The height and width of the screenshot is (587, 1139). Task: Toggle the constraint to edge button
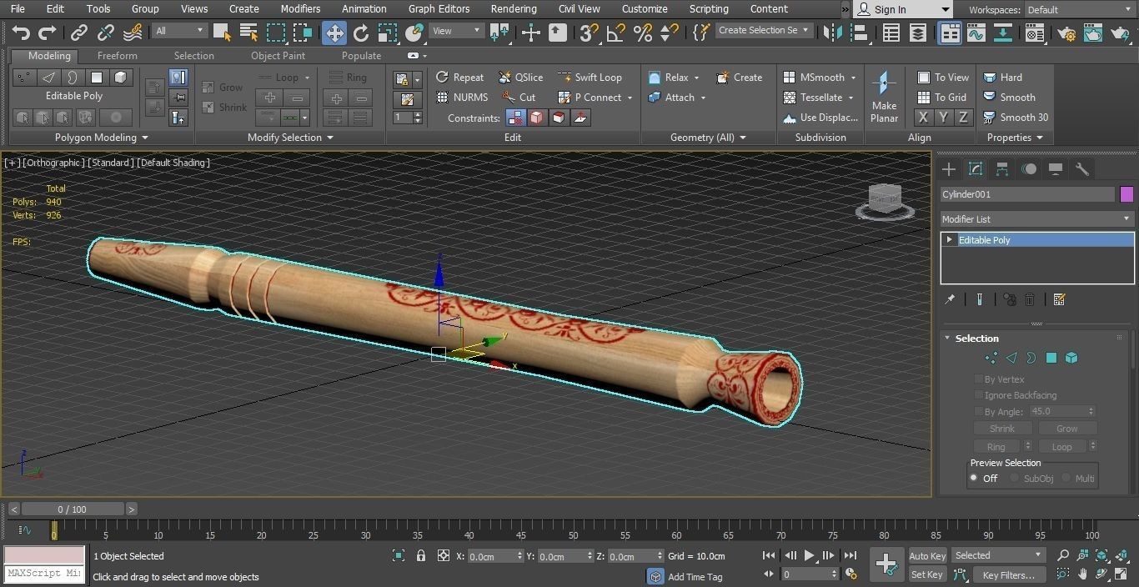pyautogui.click(x=537, y=118)
